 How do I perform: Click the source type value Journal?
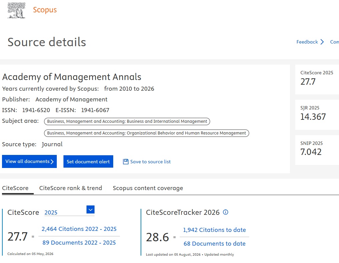pyautogui.click(x=52, y=144)
